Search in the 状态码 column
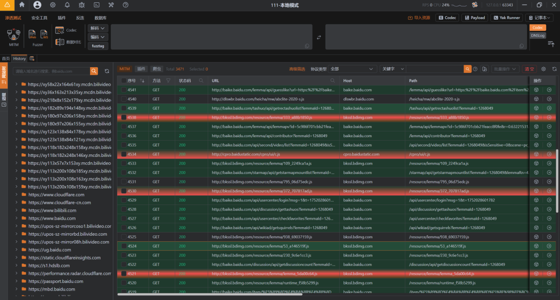 pyautogui.click(x=201, y=81)
